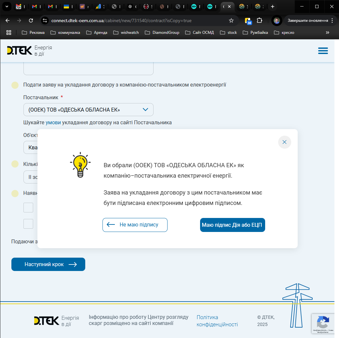
Task: Open the 'Реклама' bookmark folder
Action: click(33, 33)
